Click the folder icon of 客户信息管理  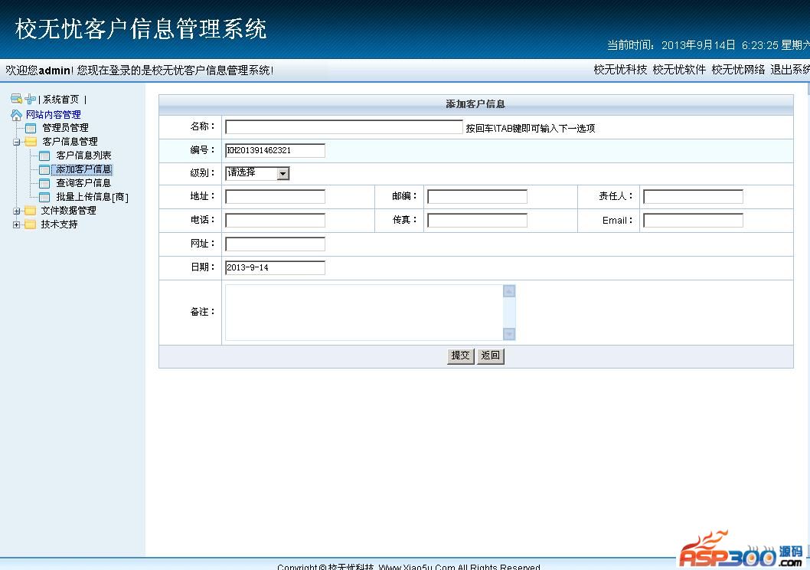click(31, 142)
